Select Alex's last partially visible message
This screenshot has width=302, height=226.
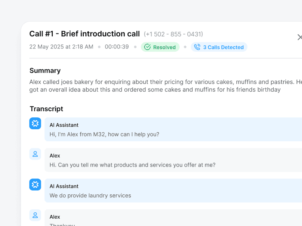click(62, 224)
